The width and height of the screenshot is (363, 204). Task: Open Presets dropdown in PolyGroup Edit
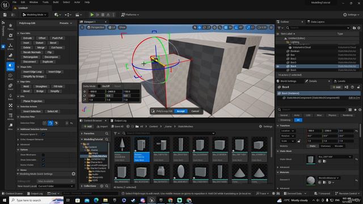click(66, 23)
